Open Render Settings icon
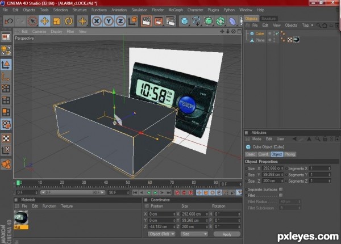Screen dimensions: 341x244 pos(170,21)
